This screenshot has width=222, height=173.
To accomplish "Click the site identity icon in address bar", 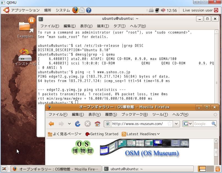I will (x=108, y=124).
